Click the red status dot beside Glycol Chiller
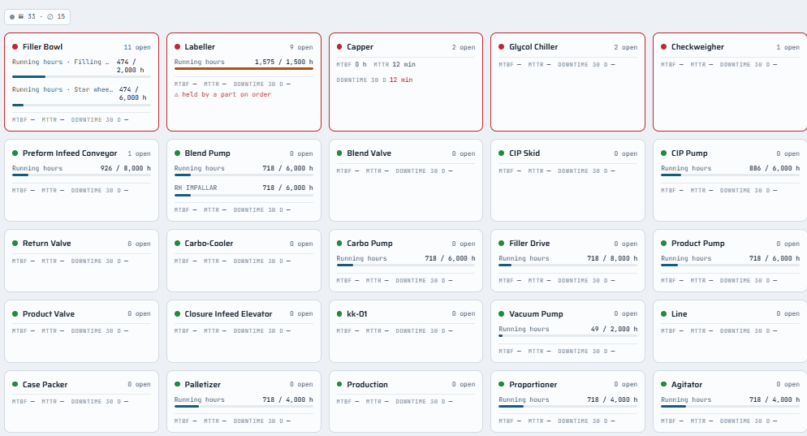807x436 pixels. tap(502, 47)
